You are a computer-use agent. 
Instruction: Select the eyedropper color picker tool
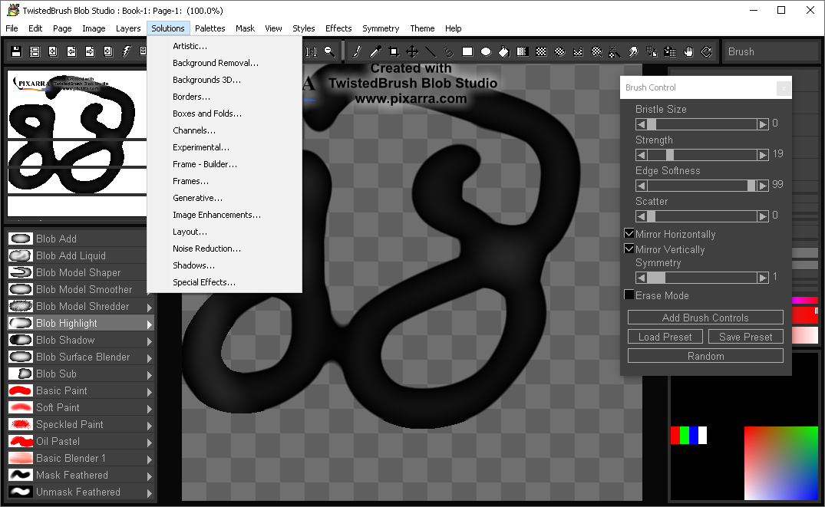pyautogui.click(x=375, y=51)
